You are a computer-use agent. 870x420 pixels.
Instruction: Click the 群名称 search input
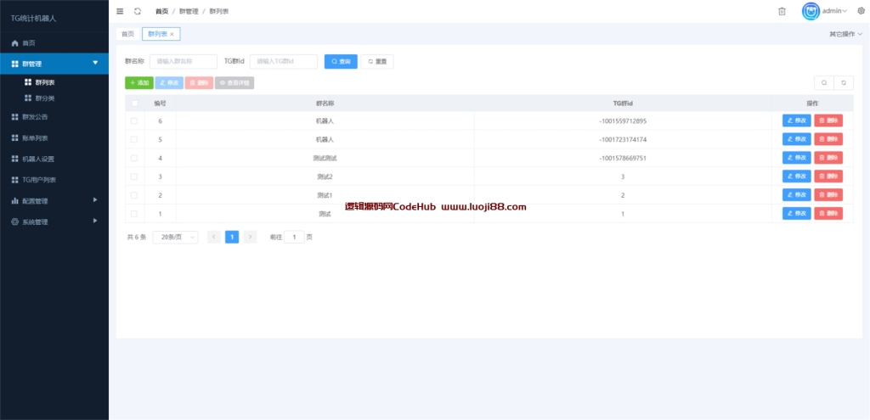[184, 61]
